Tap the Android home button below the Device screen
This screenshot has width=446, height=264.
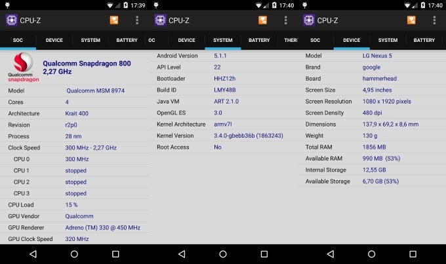(x=371, y=254)
